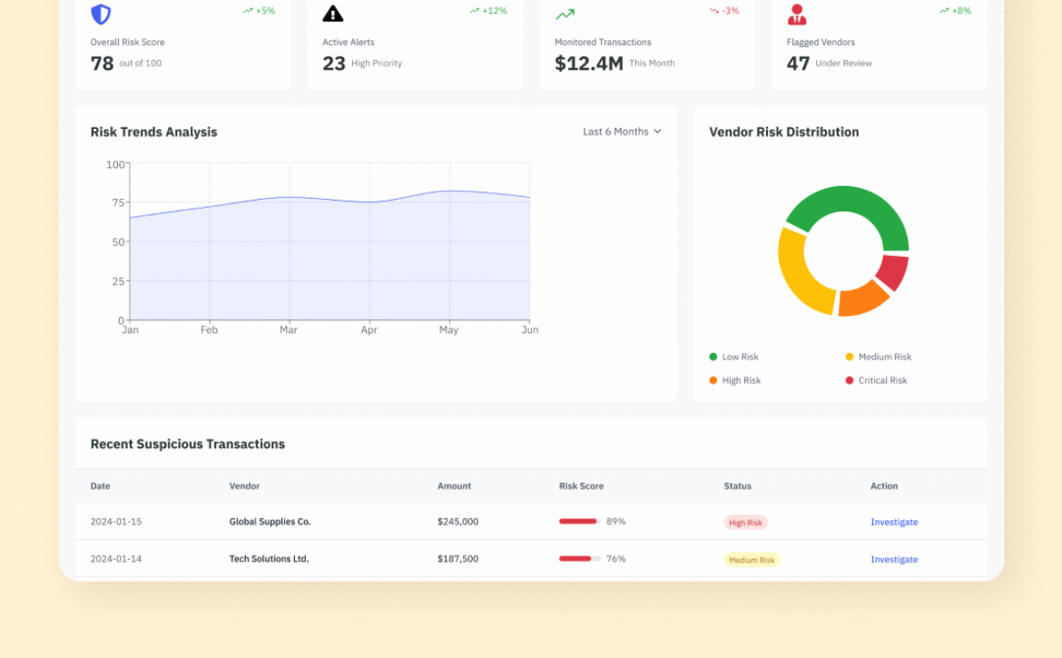Sort table by Amount column header
Image resolution: width=1062 pixels, height=658 pixels.
(x=454, y=486)
